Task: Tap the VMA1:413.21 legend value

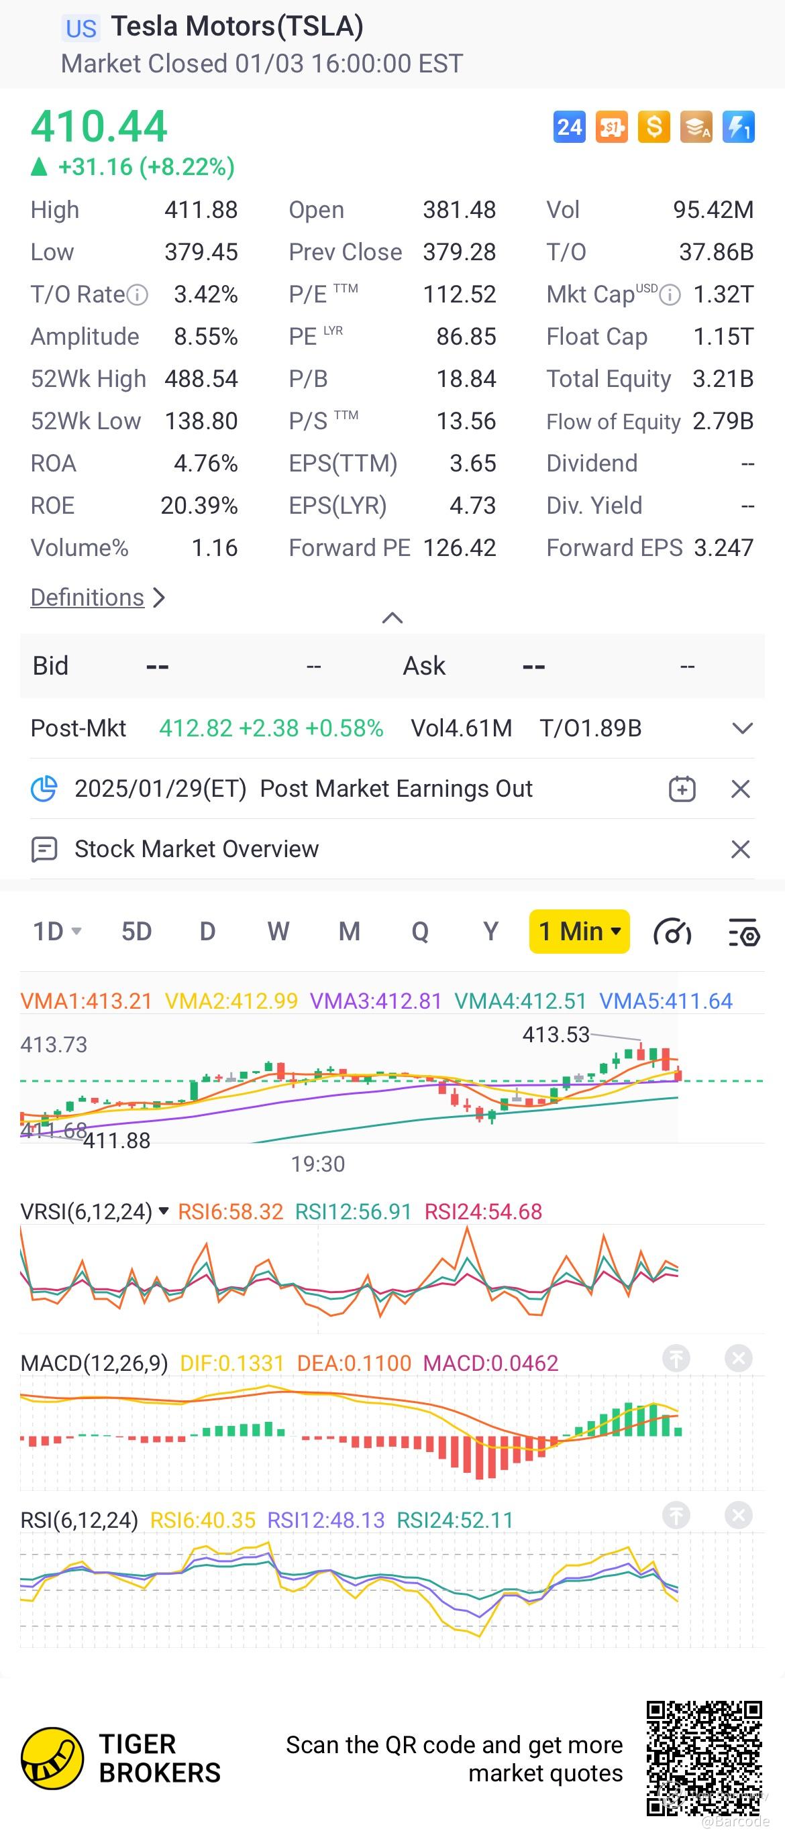Action: point(87,1001)
